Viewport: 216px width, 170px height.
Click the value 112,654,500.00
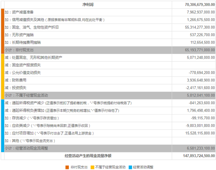pos(202,43)
